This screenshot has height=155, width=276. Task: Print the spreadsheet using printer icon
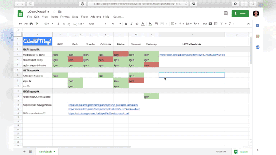tap(32, 24)
